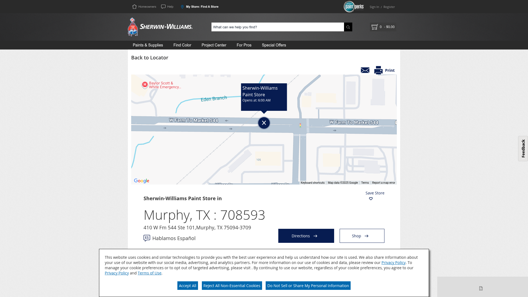Open the Feedback side tab
The height and width of the screenshot is (297, 528).
point(523,148)
